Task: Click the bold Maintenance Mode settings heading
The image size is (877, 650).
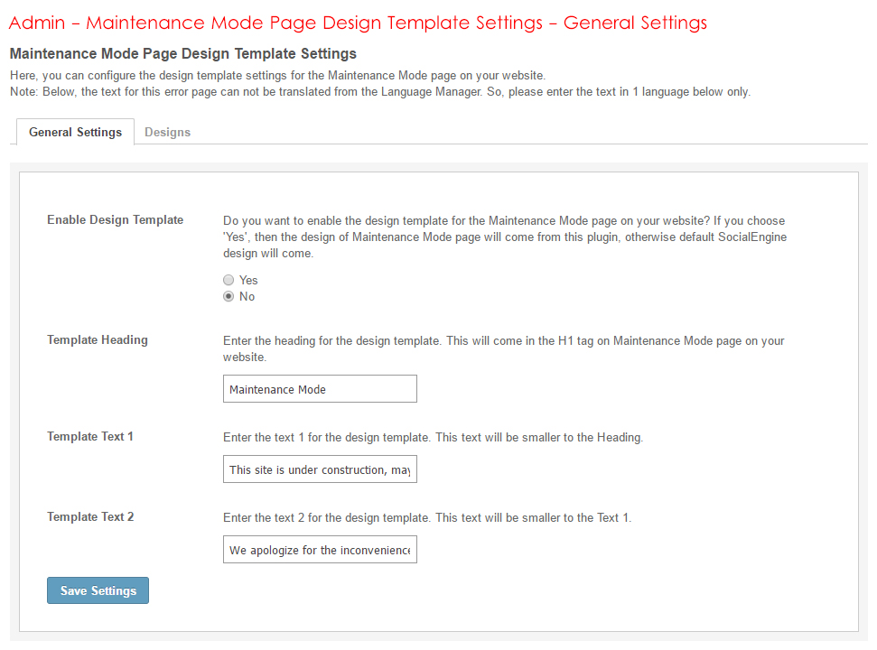Action: 182,54
